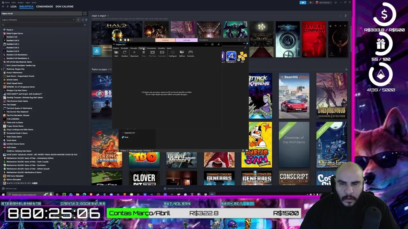408x229 pixels.
Task: Open the Opções menu in Dolphin
Action: pos(142,48)
